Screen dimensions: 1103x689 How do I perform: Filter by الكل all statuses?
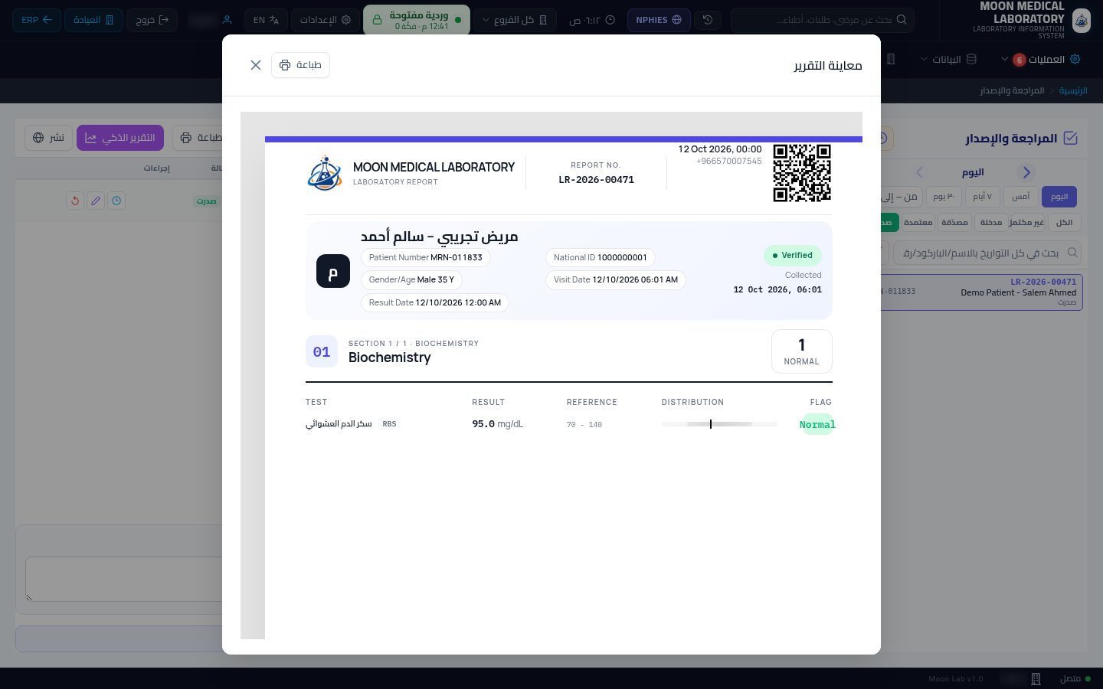1064,222
